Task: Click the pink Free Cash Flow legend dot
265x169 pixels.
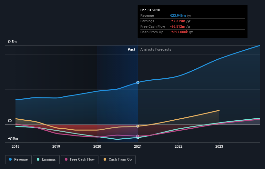Action: pos(66,159)
